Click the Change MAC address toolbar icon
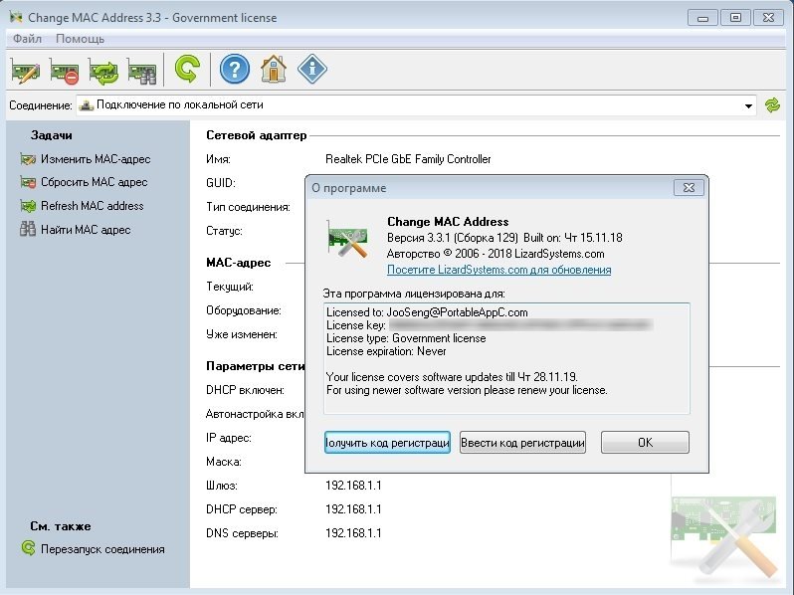 (x=25, y=71)
